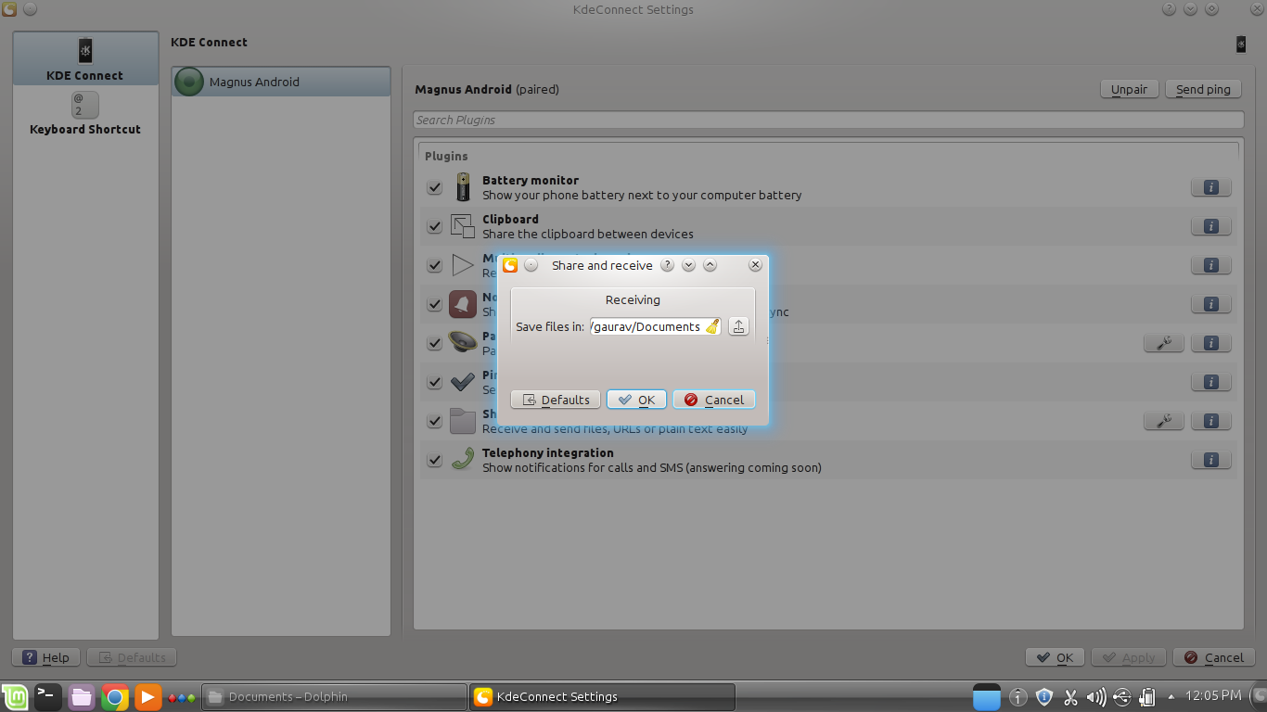Viewport: 1267px width, 712px height.
Task: Toggle the Notifications plugin checkbox
Action: [x=434, y=304]
